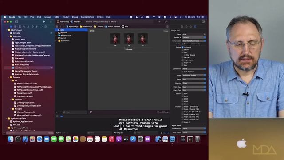Click the All Output selector in the console
The width and height of the screenshot is (284, 160).
[118, 133]
